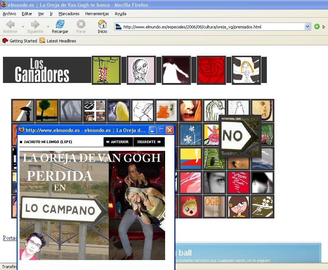The image size is (328, 270).
Task: Select the white cross collage thumbnail
Action: (x=95, y=111)
